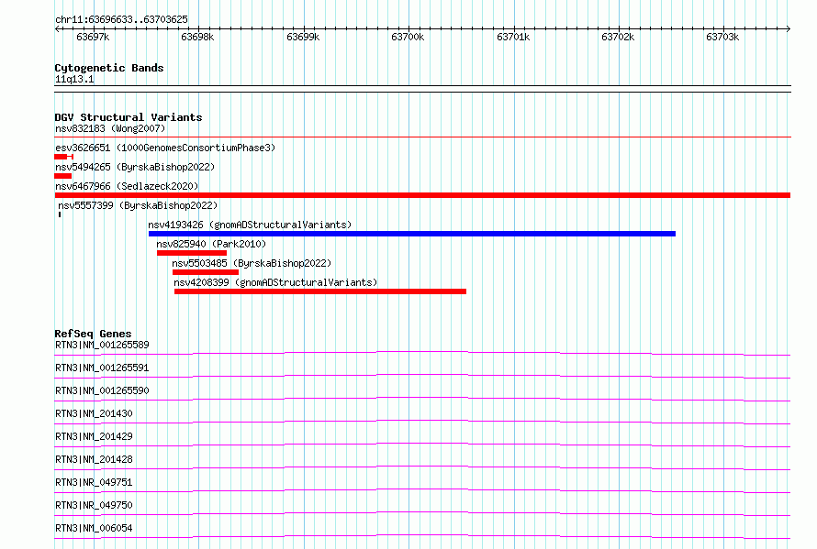Open the RTN3|NM_201428 transcript label
Viewport: 817px width, 549px height.
coord(94,459)
